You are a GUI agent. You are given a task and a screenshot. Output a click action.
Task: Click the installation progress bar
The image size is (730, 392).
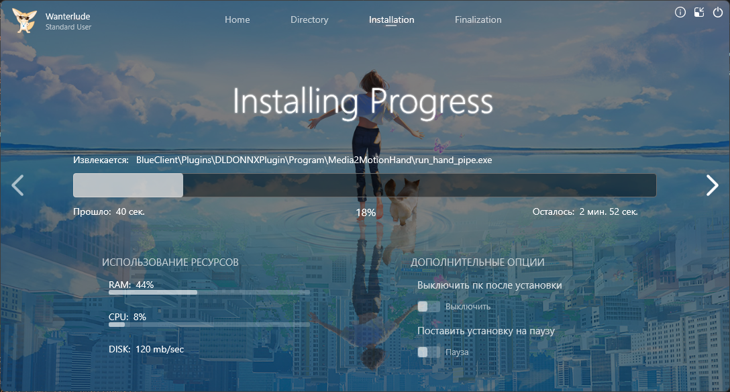pyautogui.click(x=364, y=185)
